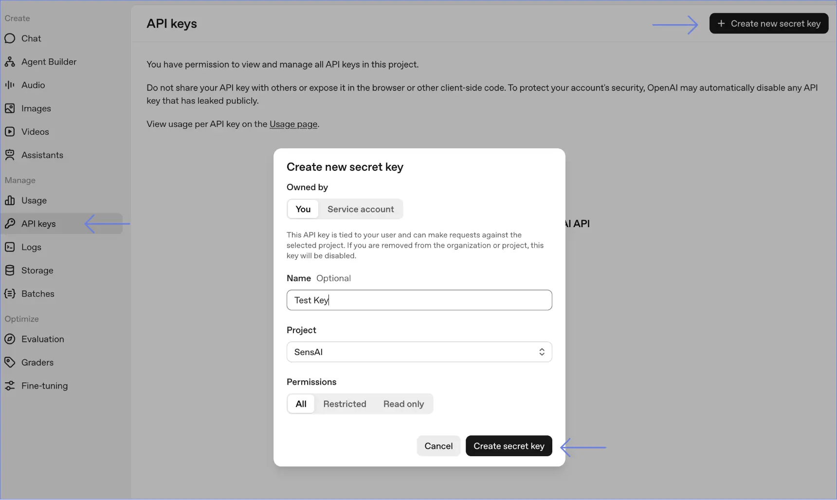Viewport: 837px width, 500px height.
Task: Click the Audio waveform icon
Action: coord(10,85)
